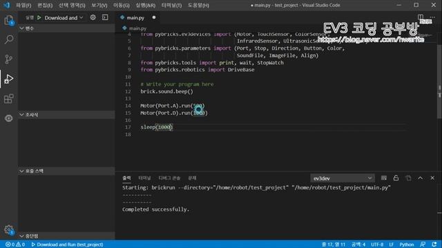Screen dimensions: 442x248
Task: Open the Source Control view
Action: (9, 59)
